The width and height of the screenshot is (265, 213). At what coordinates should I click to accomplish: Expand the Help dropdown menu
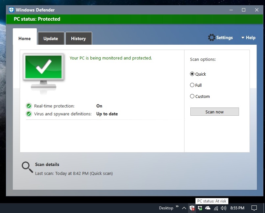pyautogui.click(x=249, y=37)
